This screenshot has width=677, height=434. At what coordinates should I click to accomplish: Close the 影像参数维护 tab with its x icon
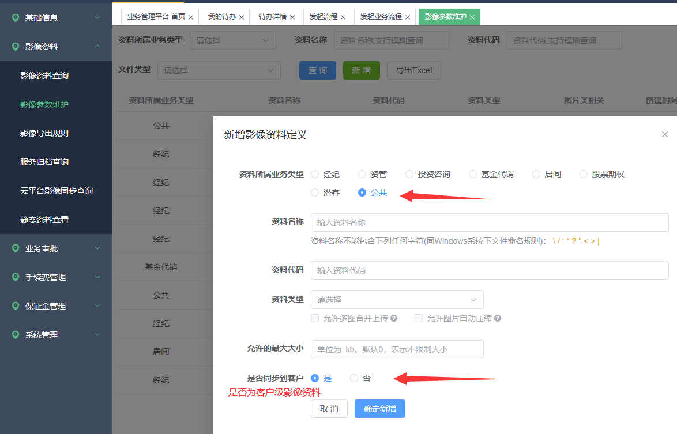pyautogui.click(x=472, y=17)
